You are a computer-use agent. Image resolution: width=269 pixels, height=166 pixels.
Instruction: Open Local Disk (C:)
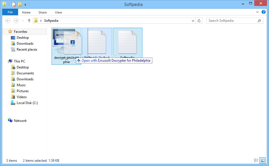click(x=27, y=103)
